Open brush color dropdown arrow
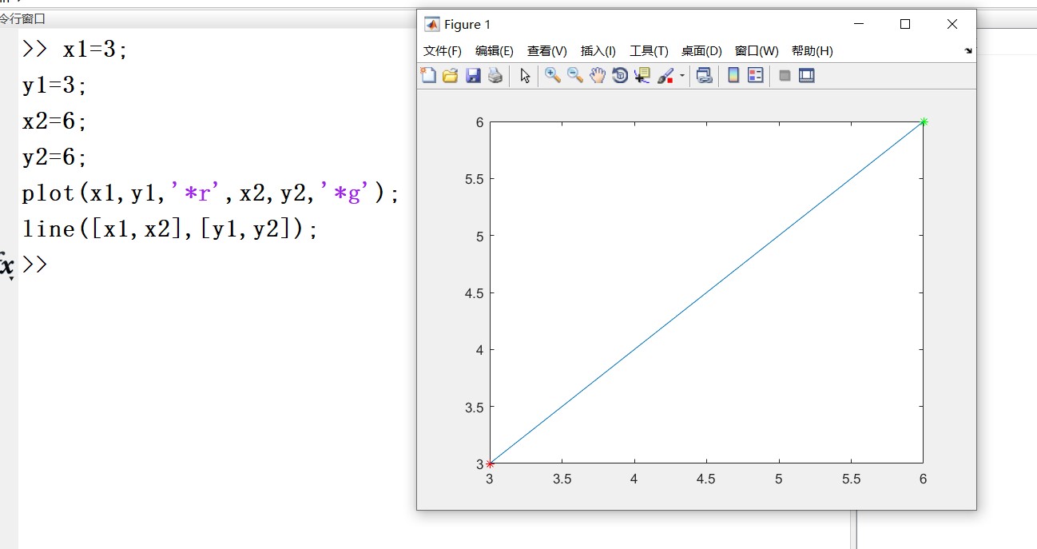Viewport: 1037px width, 549px height. (x=682, y=76)
